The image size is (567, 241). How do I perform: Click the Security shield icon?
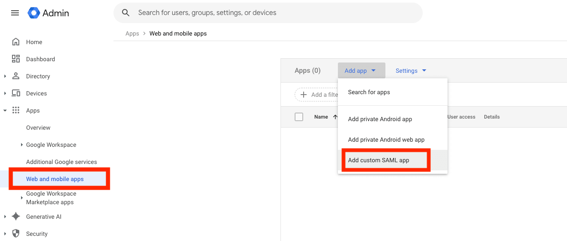tap(16, 234)
